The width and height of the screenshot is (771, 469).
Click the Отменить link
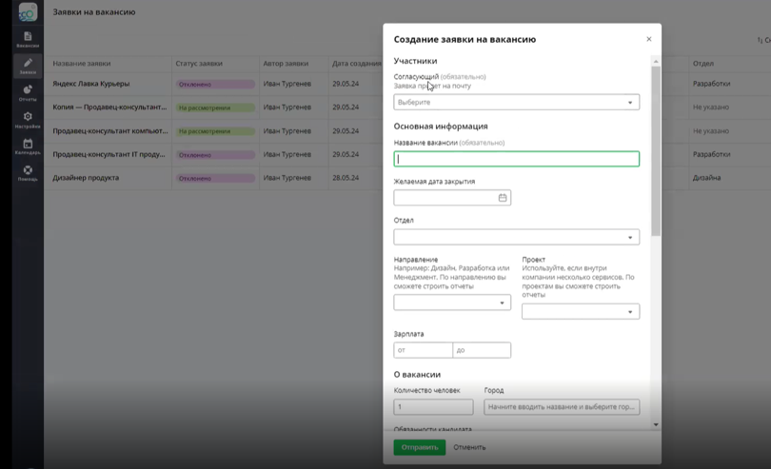pyautogui.click(x=469, y=447)
